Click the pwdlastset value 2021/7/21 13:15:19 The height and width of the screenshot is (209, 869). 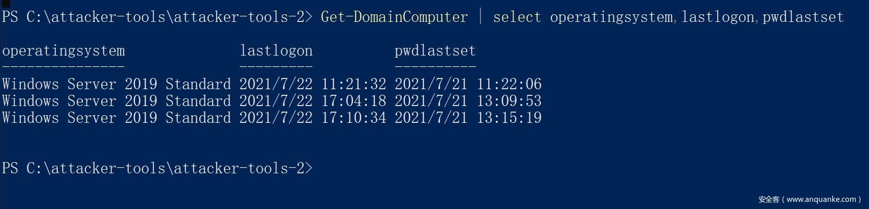click(468, 118)
